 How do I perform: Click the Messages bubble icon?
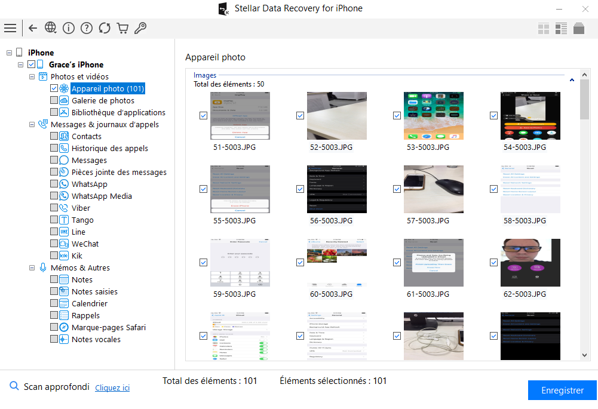(x=64, y=160)
